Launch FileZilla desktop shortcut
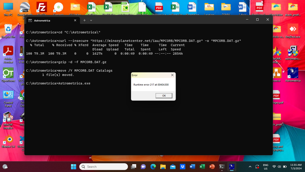 pos(42,9)
